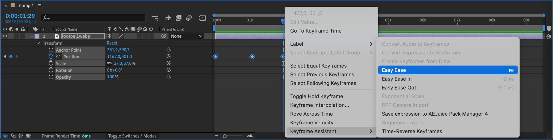Choose Easy Ease from the submenu
The height and width of the screenshot is (140, 553).
[448, 70]
